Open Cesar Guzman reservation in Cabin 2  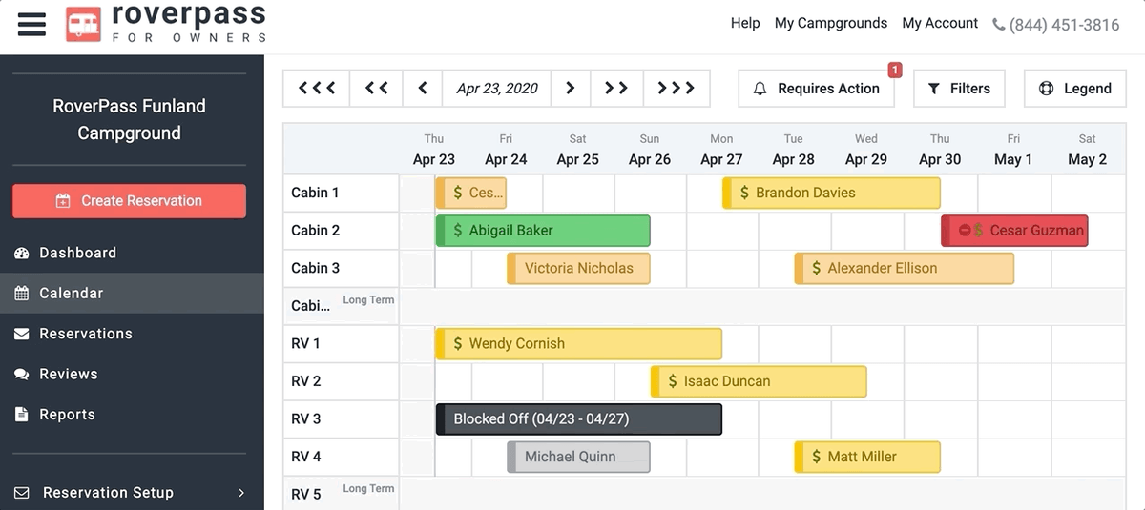(1014, 230)
